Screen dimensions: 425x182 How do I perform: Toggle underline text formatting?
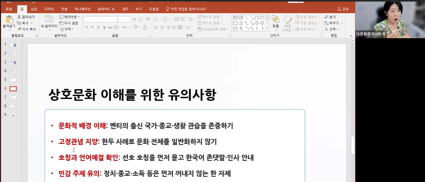pos(98,27)
